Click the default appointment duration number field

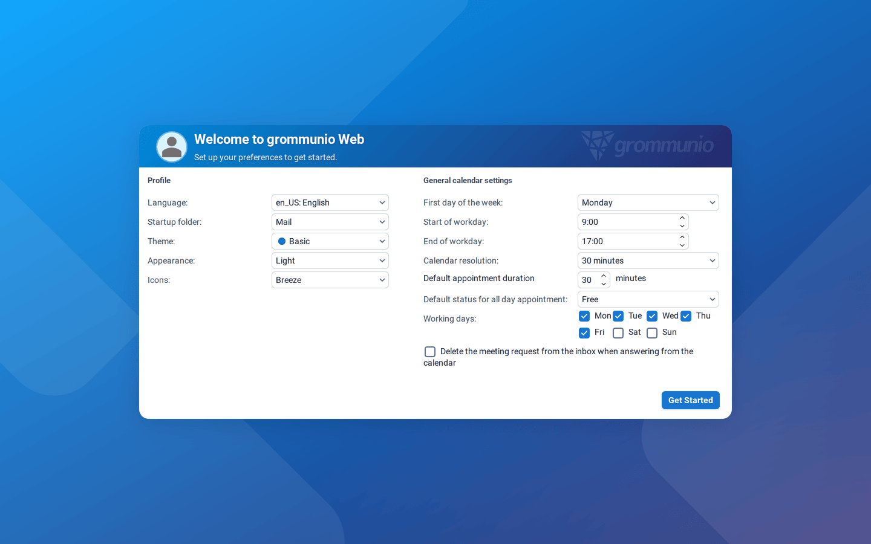588,280
